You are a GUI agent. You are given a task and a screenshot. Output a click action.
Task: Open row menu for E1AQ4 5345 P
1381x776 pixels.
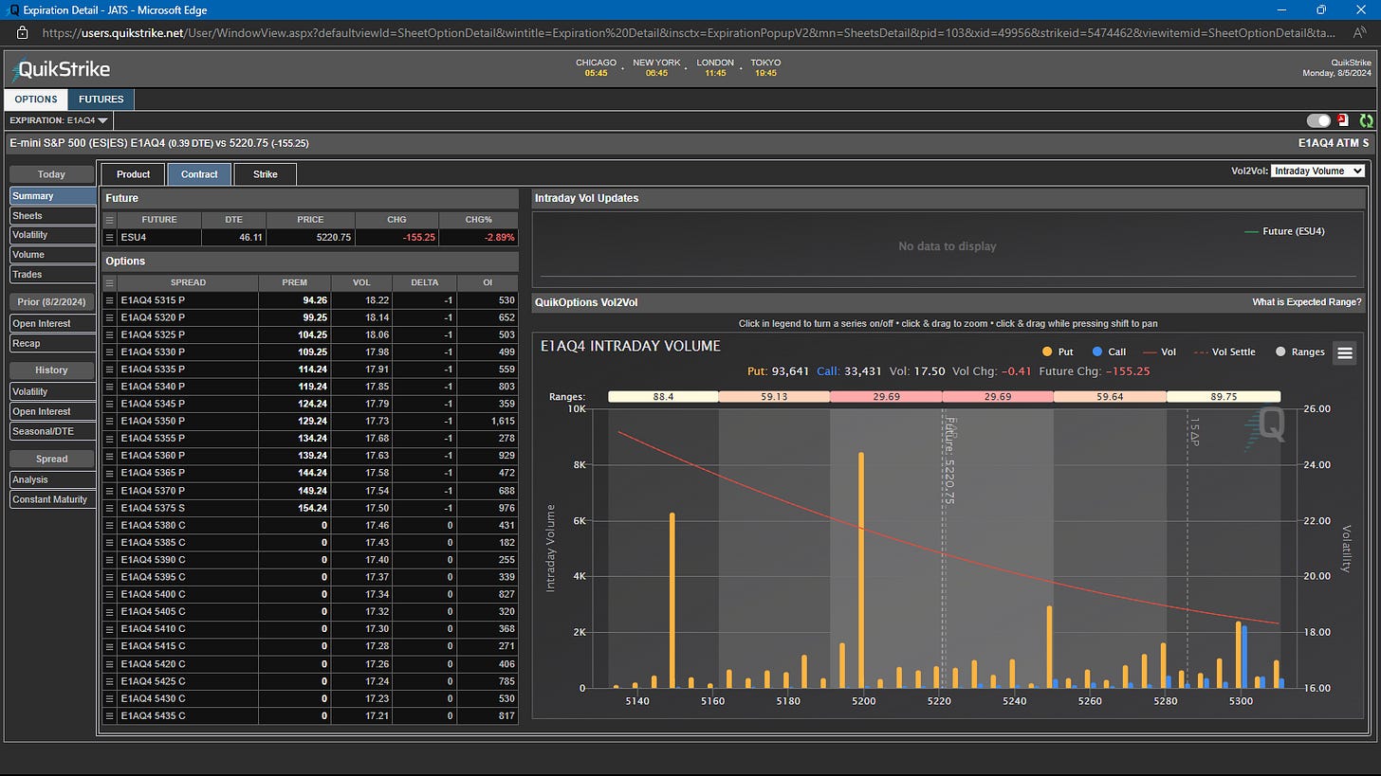click(110, 404)
